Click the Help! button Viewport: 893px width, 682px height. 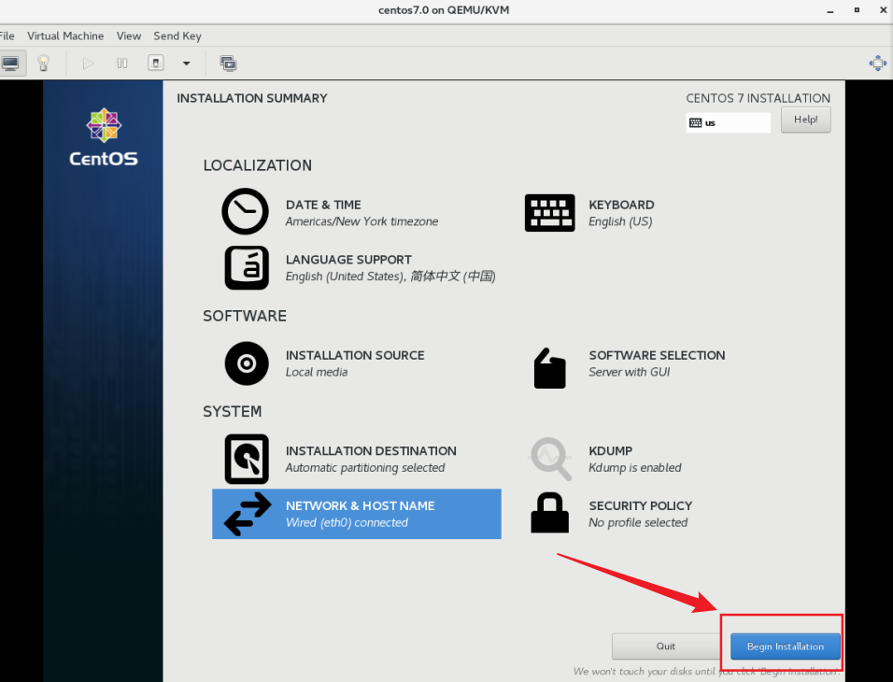point(805,120)
